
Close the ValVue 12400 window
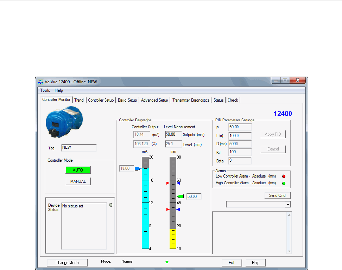tap(298, 81)
